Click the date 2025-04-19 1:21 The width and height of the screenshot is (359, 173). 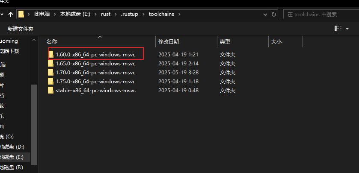point(178,55)
